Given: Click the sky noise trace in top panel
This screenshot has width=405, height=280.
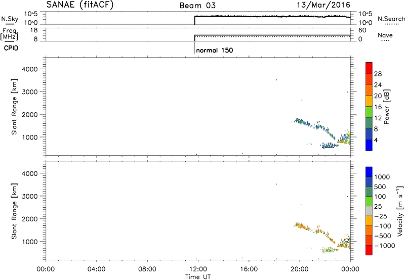Looking at the screenshot, I should [x=272, y=17].
